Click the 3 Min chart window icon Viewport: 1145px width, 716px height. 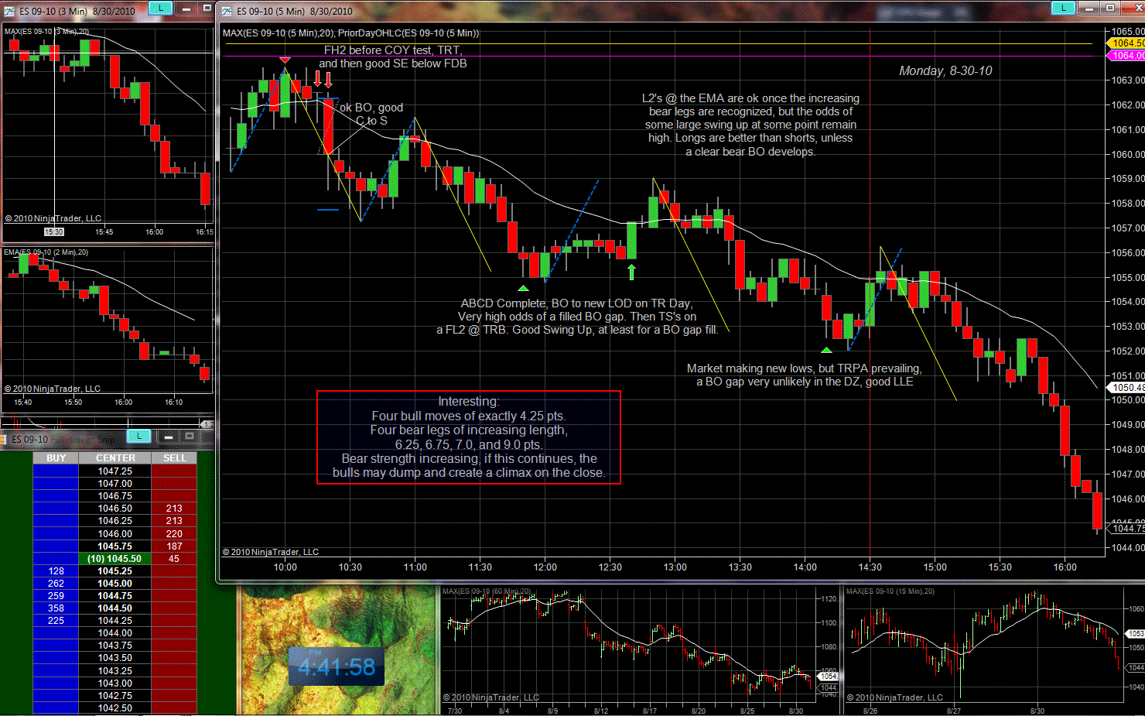9,11
